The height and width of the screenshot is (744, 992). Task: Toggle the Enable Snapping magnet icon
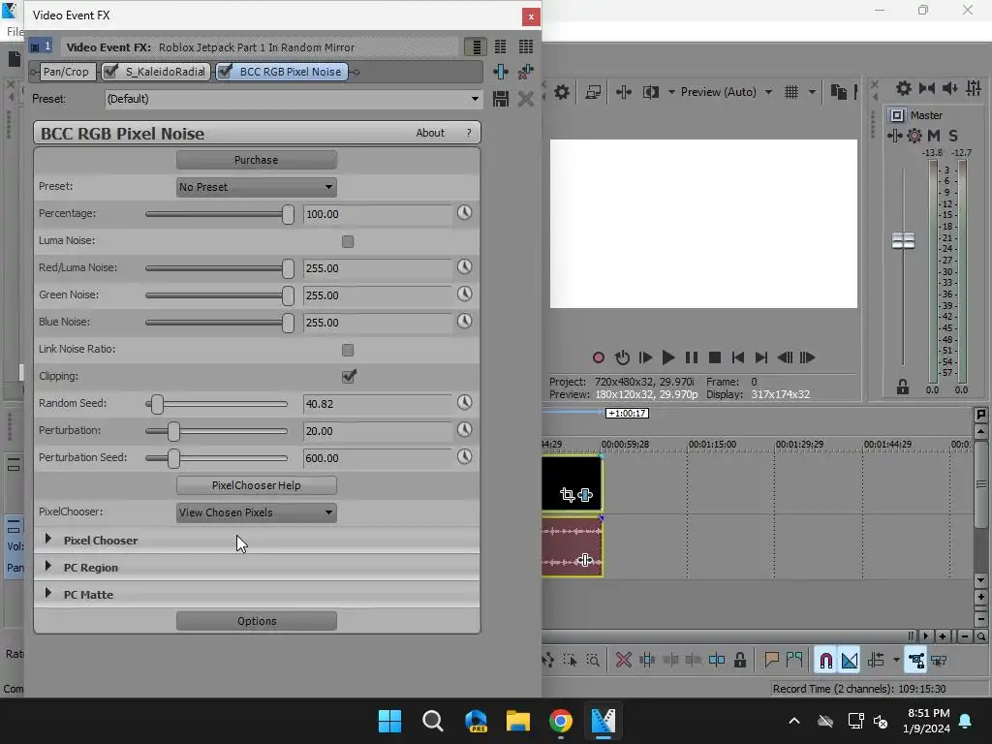(825, 661)
